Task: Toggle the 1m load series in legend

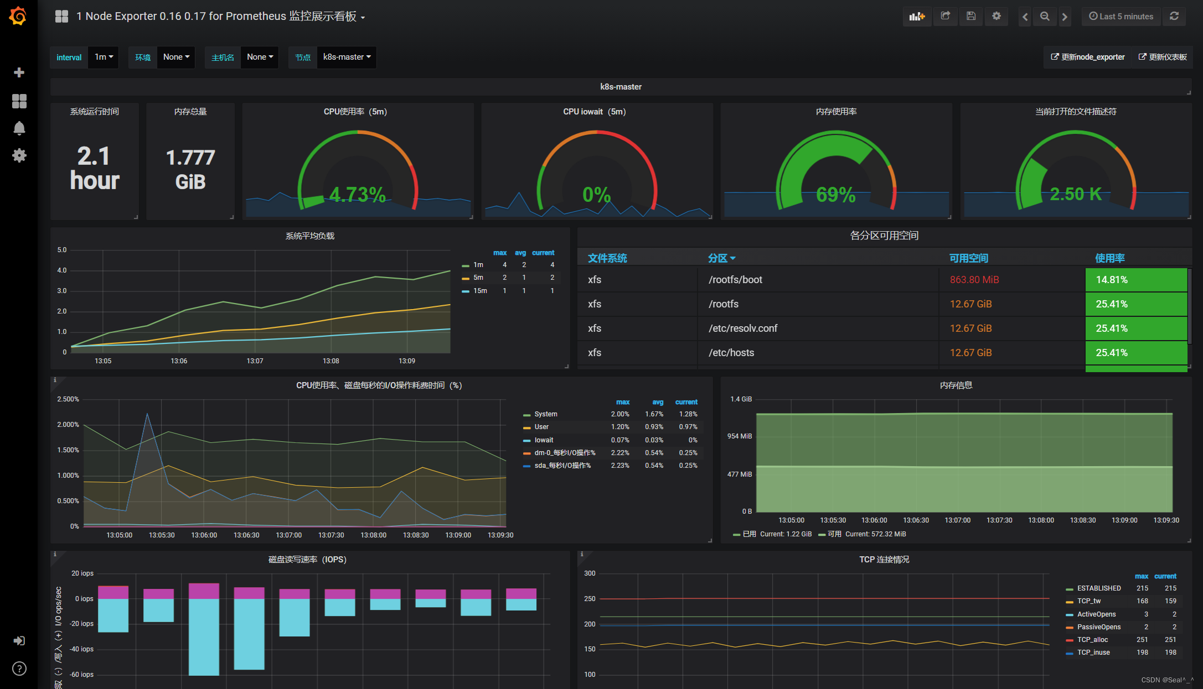Action: point(478,265)
